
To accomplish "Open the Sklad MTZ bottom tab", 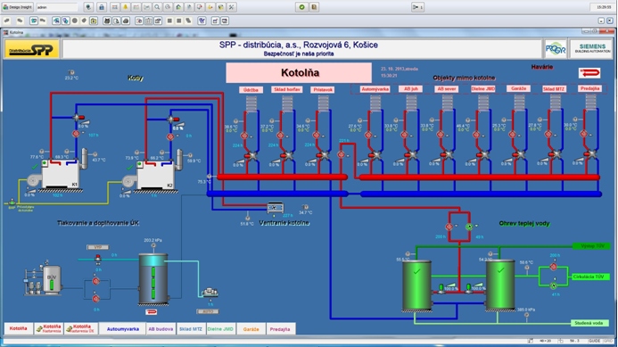I will click(191, 329).
